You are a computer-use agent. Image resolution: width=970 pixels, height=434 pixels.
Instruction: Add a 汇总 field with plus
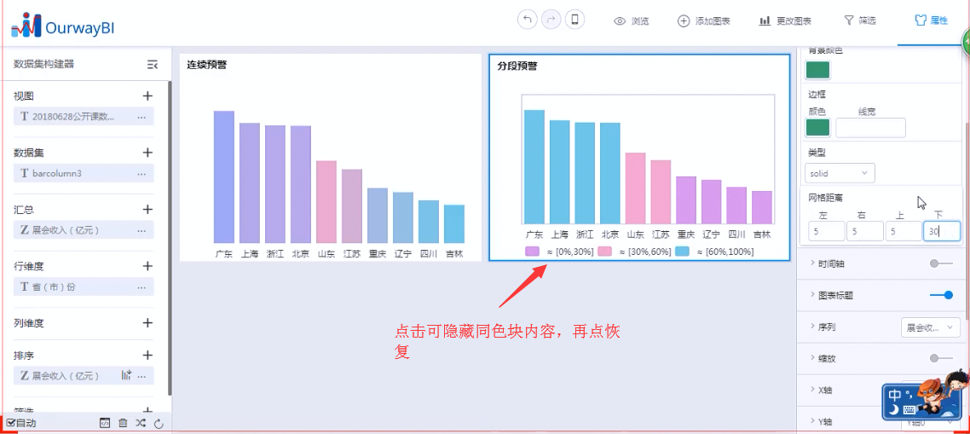[147, 209]
